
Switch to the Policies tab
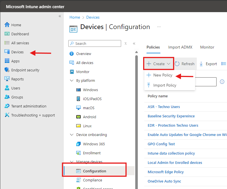coord(153,47)
